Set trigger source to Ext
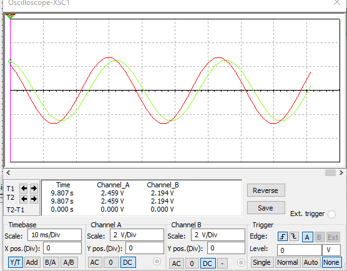Viewport: 347px width, 271px height. point(333,237)
